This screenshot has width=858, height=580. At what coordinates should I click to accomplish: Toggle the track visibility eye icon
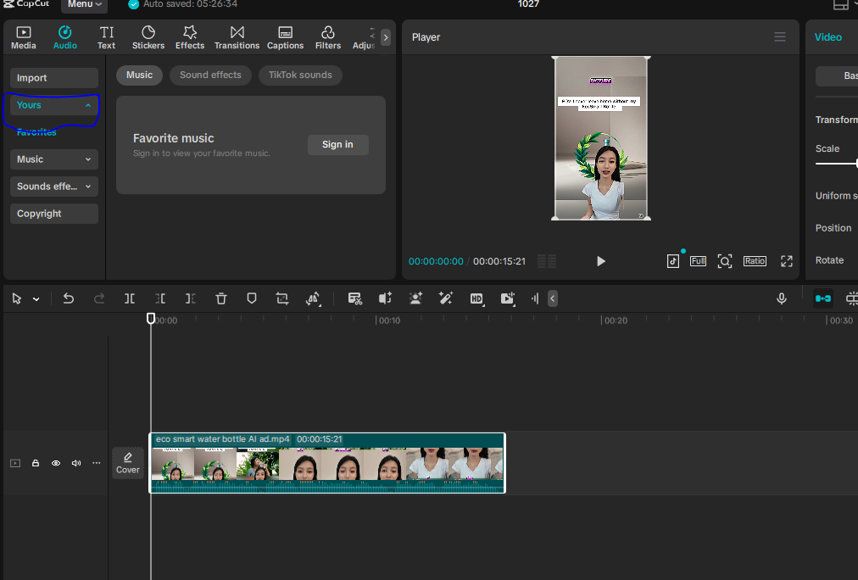56,463
